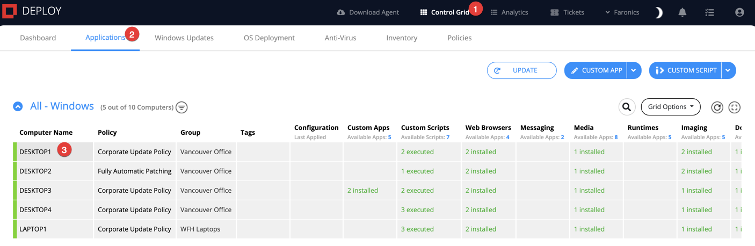Switch to the OS Deployment tab

[x=269, y=38]
